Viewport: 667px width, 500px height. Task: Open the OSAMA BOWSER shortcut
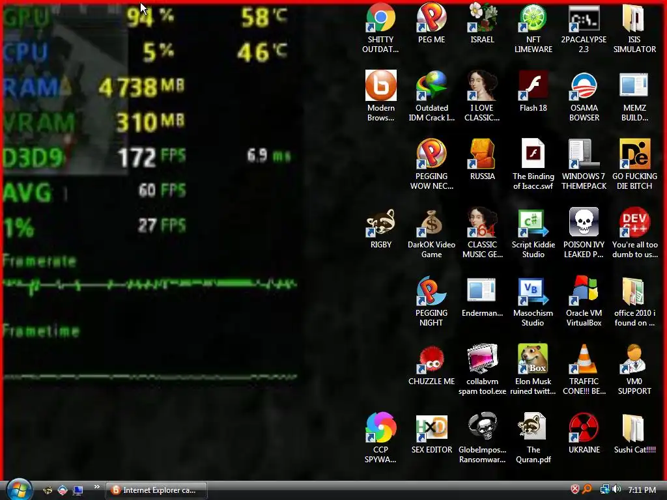(x=584, y=85)
